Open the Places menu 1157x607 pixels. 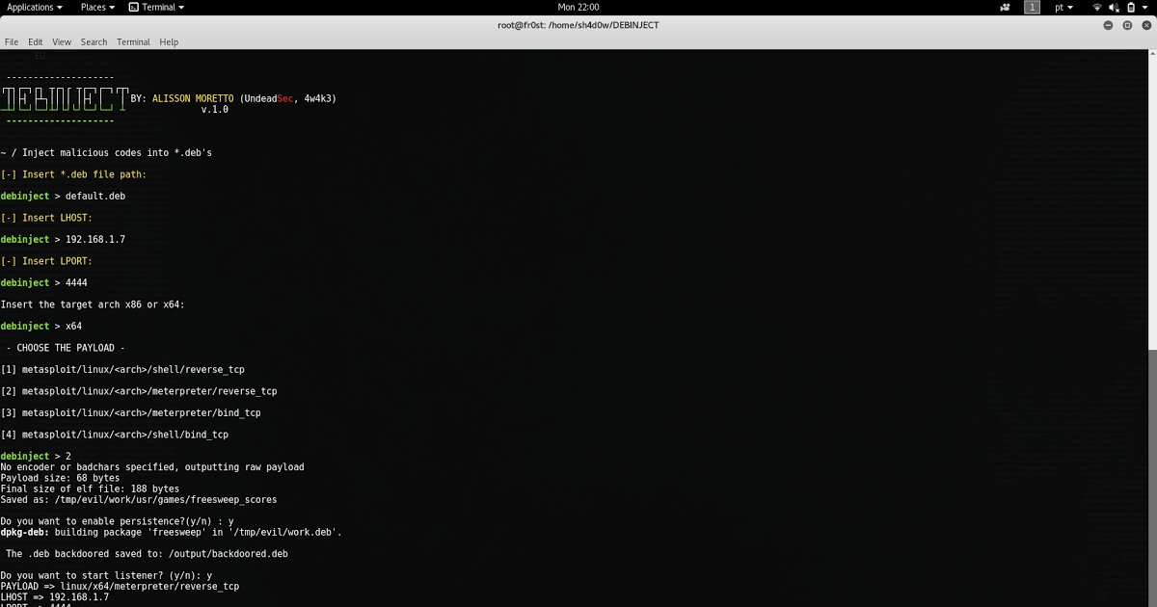click(x=97, y=7)
